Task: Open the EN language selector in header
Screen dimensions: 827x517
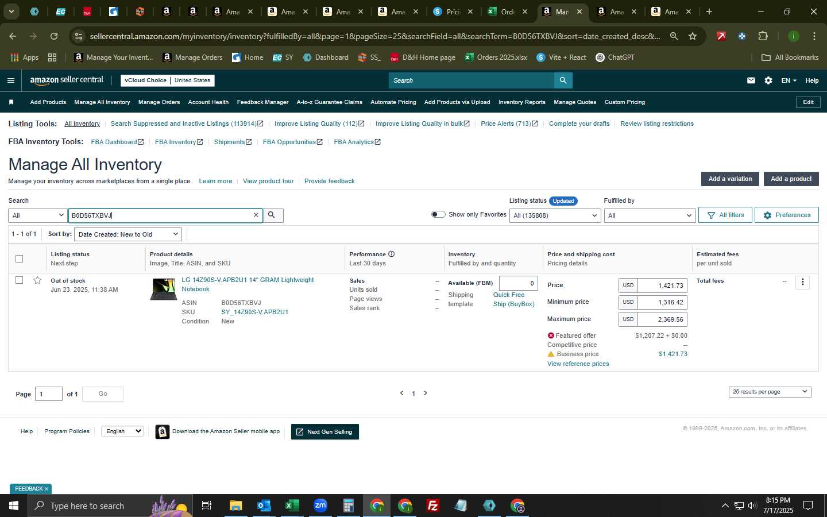Action: pos(789,80)
